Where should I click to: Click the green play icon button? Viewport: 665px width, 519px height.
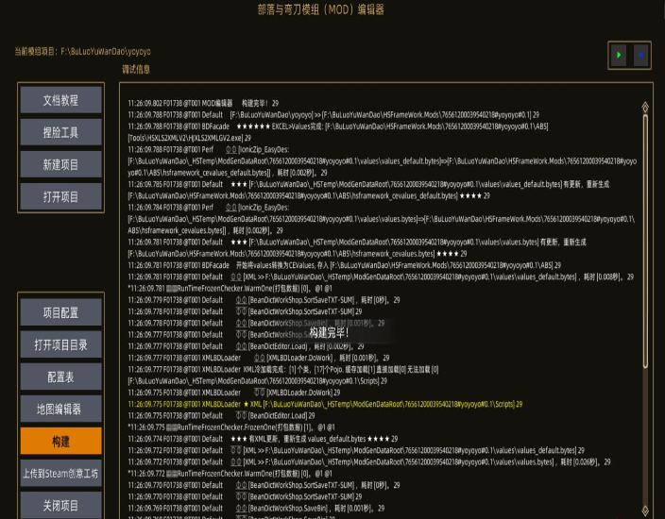coord(619,55)
